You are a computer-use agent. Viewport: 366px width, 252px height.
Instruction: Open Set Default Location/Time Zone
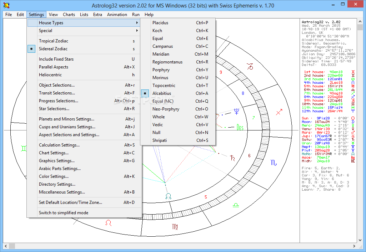pos(84,202)
